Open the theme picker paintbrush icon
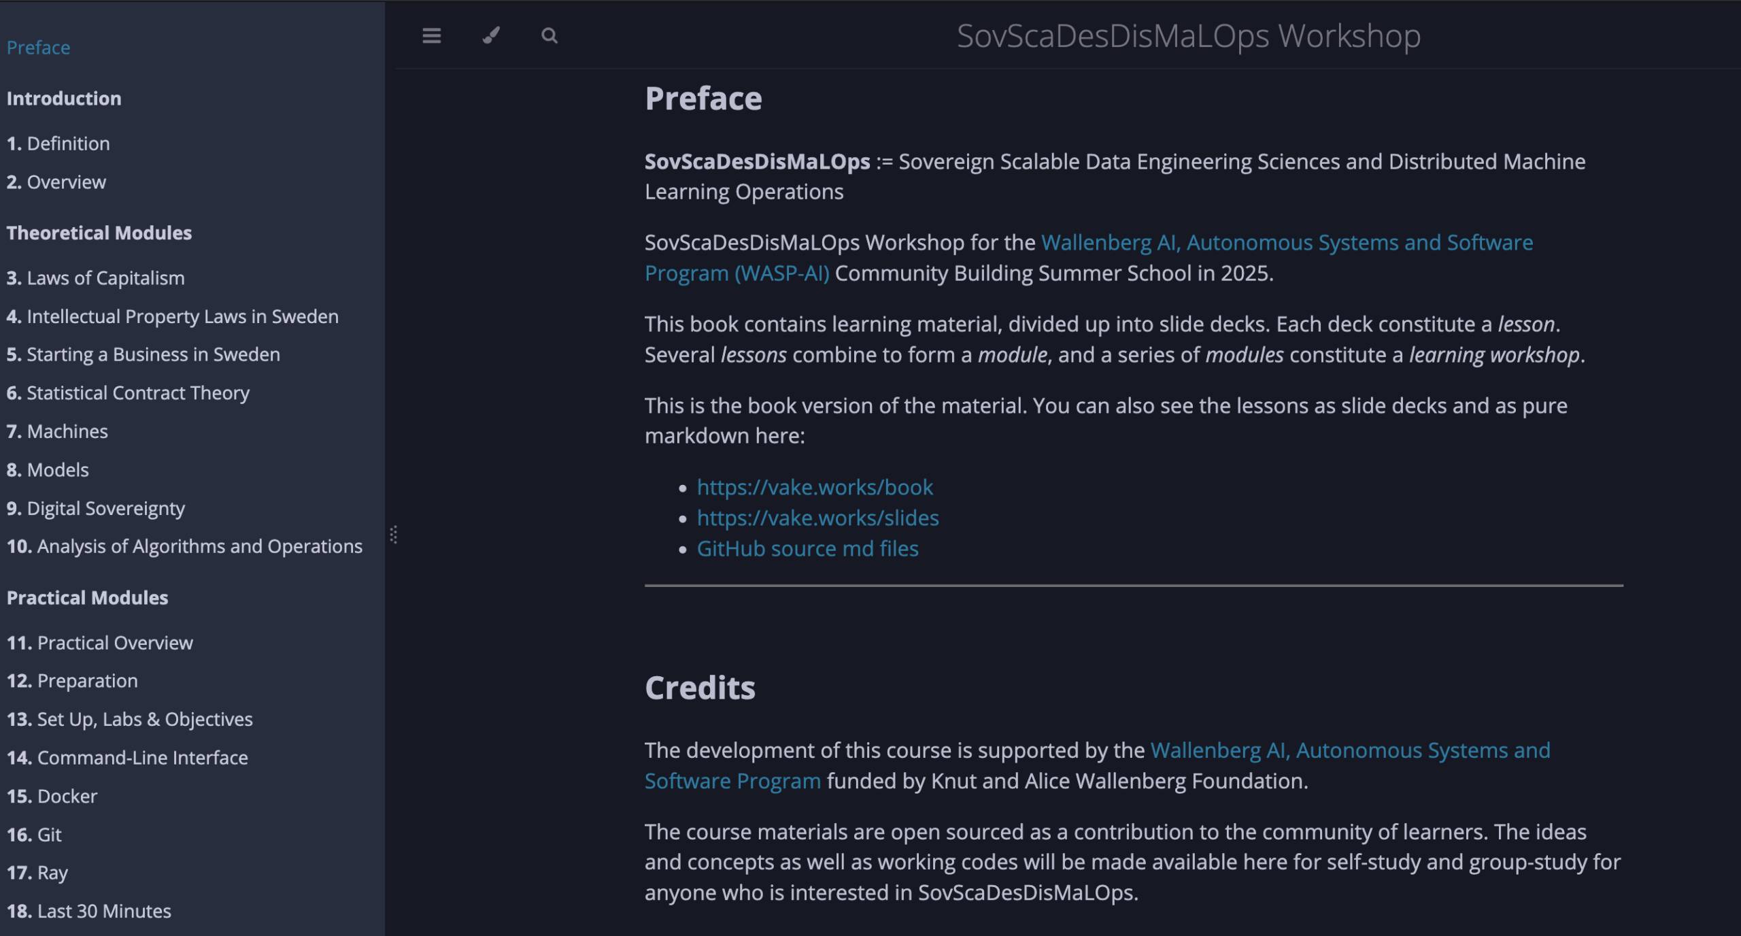This screenshot has width=1741, height=936. coord(491,35)
